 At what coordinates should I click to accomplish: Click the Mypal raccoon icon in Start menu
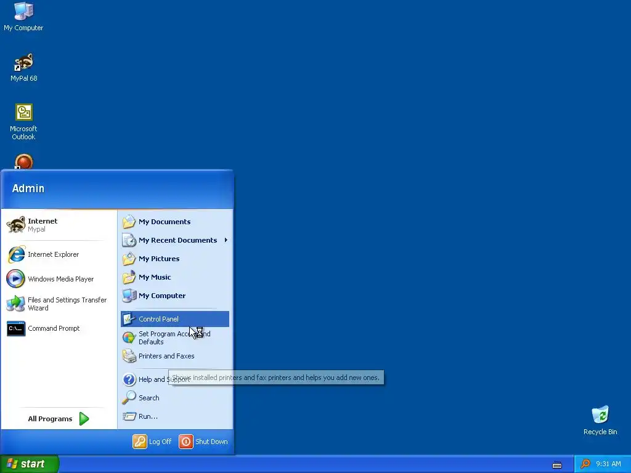pos(16,224)
